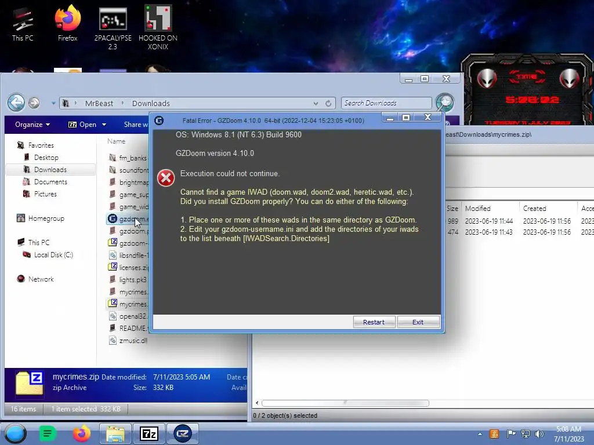Select Favorites in the navigation pane

click(41, 145)
